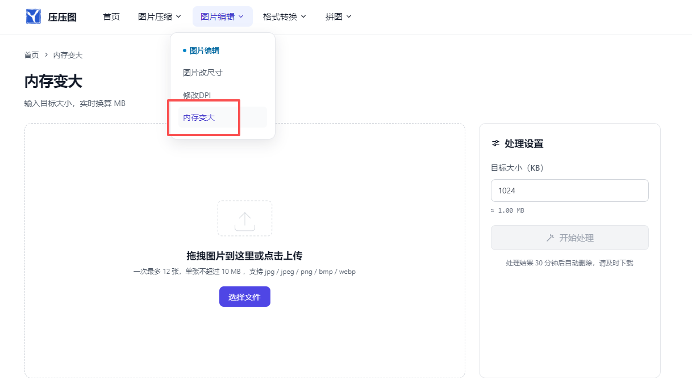The width and height of the screenshot is (692, 389).
Task: Click the 压压图 logo icon
Action: [34, 16]
